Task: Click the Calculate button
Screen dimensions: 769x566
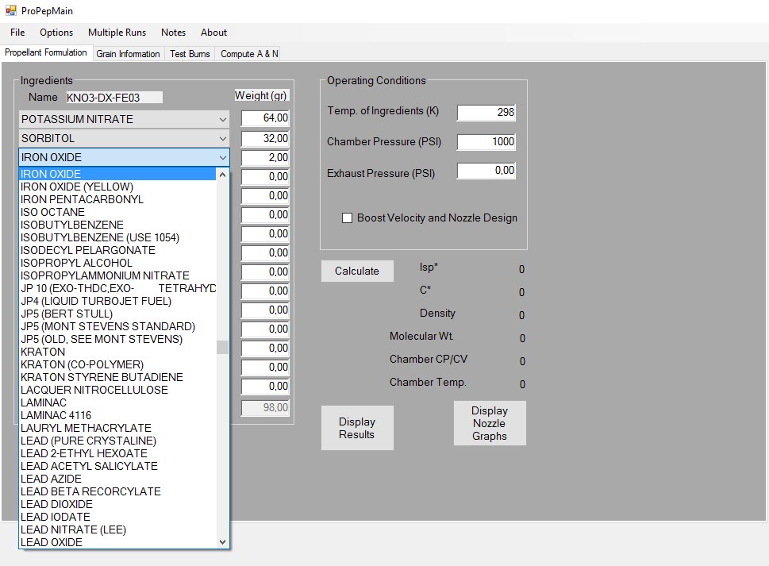Action: (356, 271)
